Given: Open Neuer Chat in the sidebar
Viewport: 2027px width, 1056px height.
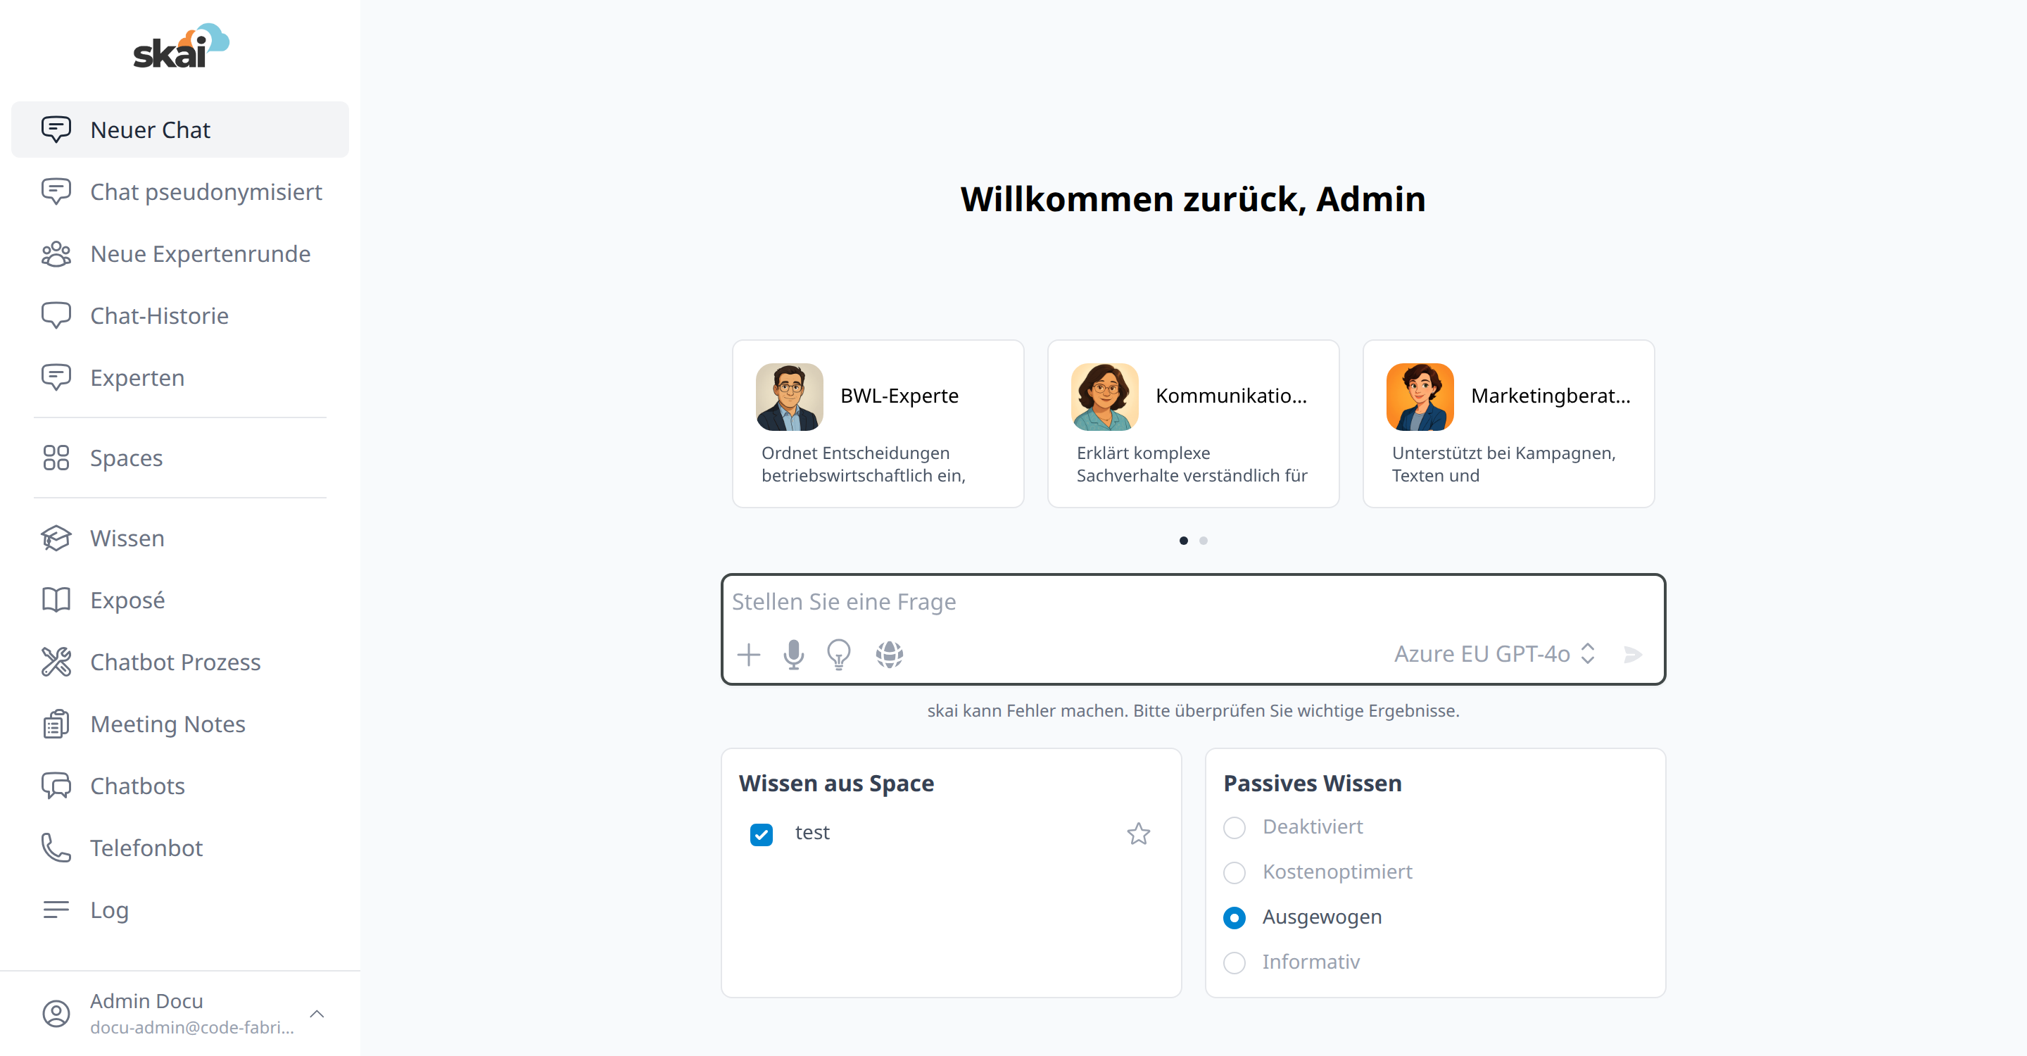Looking at the screenshot, I should 180,129.
